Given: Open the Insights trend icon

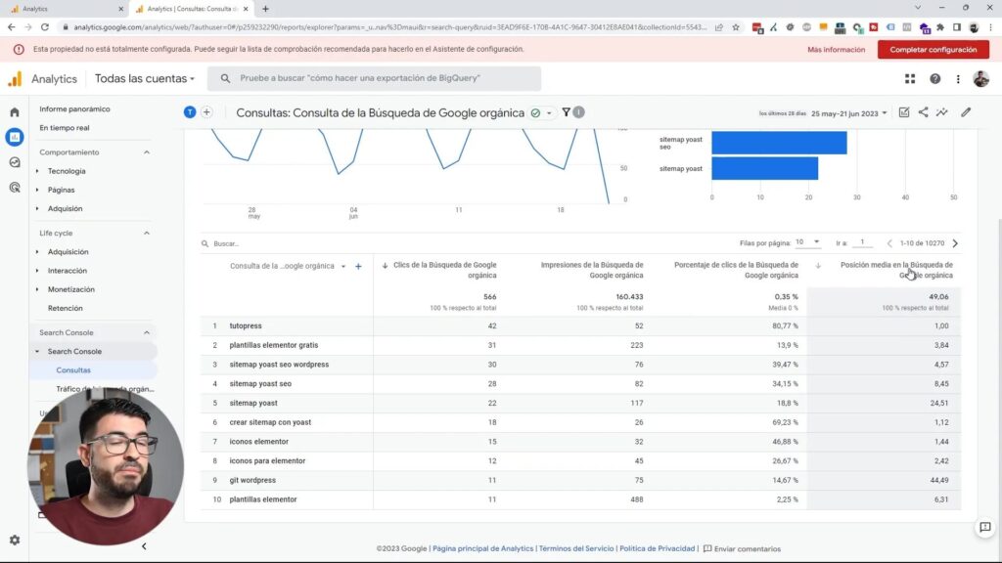Looking at the screenshot, I should click(942, 112).
